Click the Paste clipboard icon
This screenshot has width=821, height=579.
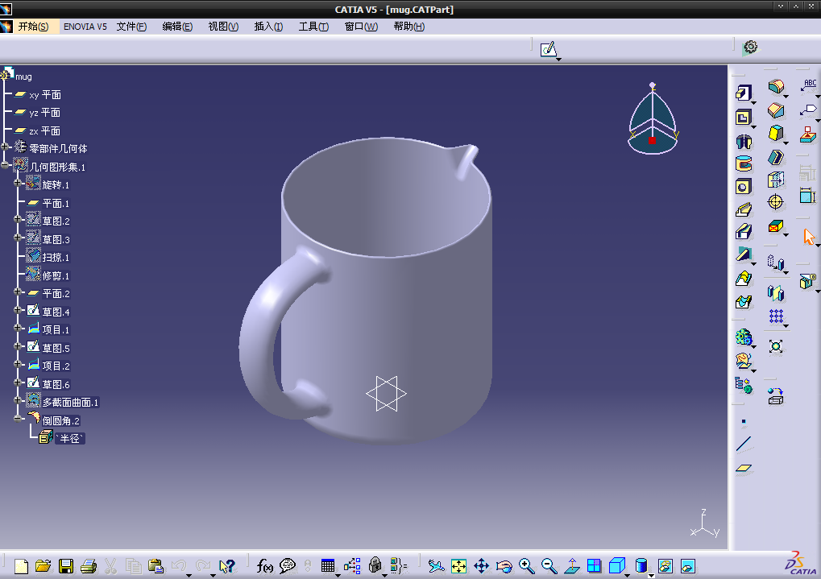pos(155,566)
